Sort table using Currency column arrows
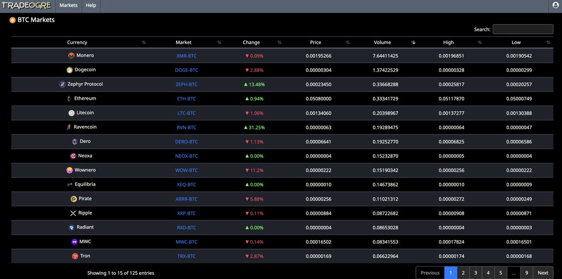This screenshot has height=279, width=562. (144, 43)
